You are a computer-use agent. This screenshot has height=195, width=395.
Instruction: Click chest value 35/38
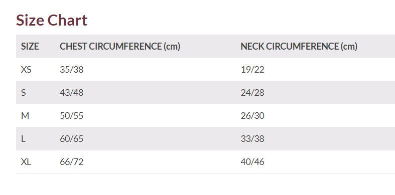[x=72, y=70]
